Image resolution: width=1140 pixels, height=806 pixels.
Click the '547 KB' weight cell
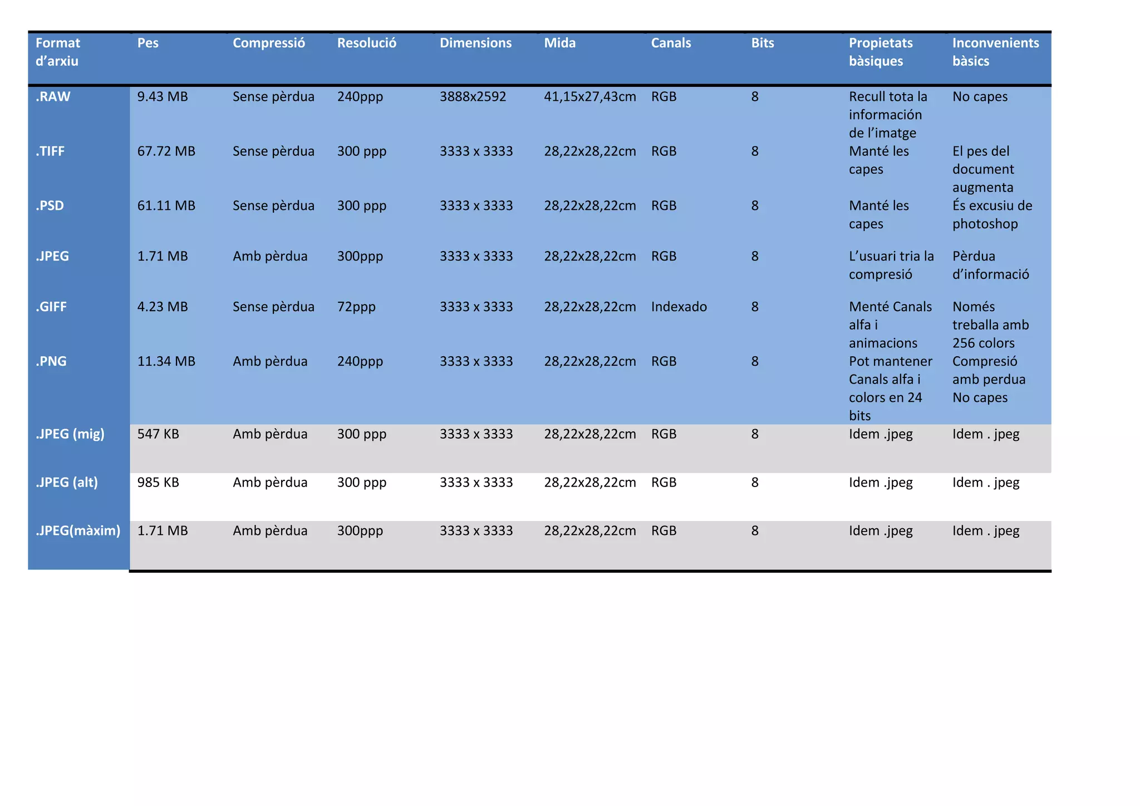[x=158, y=434]
